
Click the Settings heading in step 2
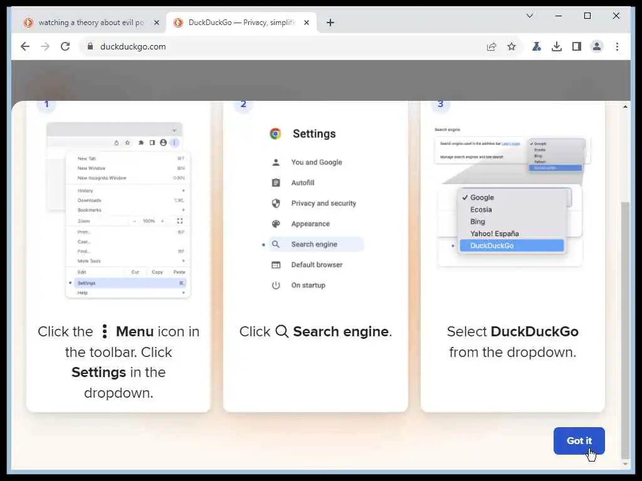click(x=314, y=134)
